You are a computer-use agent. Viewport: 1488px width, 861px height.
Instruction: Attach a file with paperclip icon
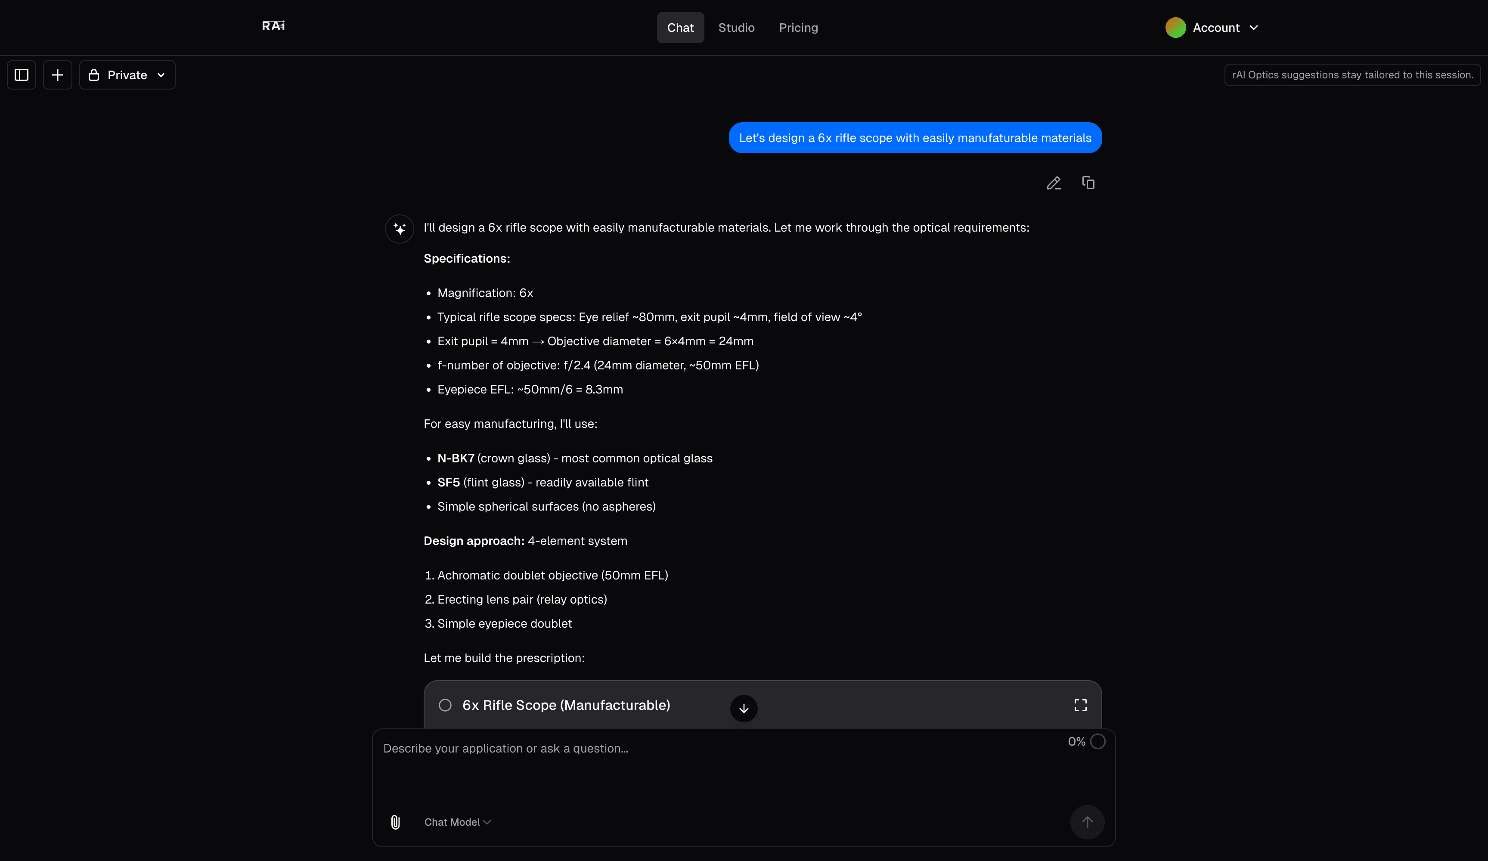pyautogui.click(x=396, y=822)
